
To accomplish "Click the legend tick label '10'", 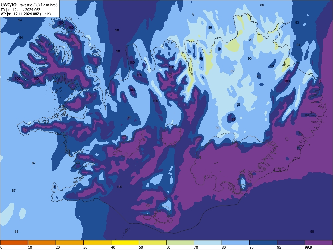I will (x=30, y=247).
